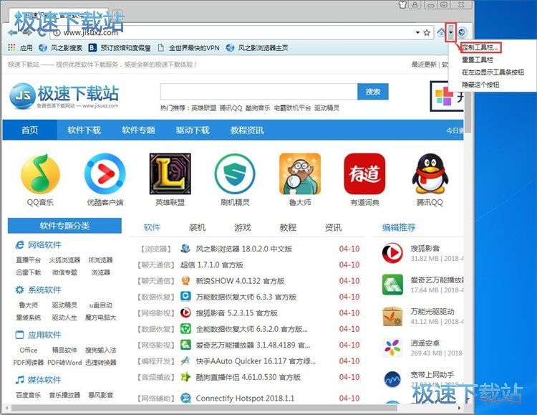Click the site search input field
Viewport: 537px width, 415px height.
pyautogui.click(x=258, y=92)
